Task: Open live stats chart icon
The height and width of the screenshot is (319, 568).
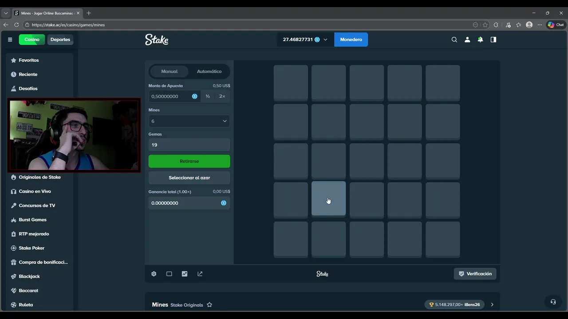Action: tap(185, 274)
